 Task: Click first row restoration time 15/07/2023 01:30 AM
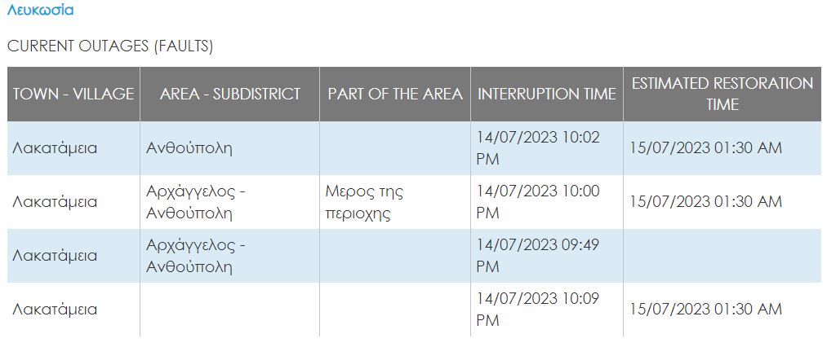[705, 148]
